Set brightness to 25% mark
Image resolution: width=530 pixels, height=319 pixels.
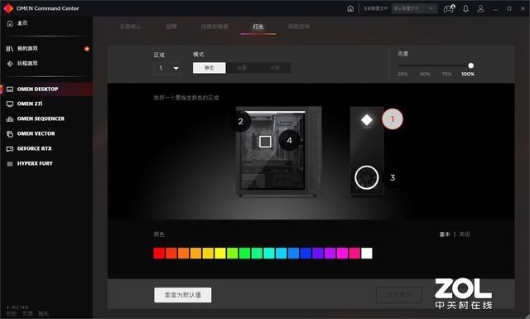click(x=402, y=74)
